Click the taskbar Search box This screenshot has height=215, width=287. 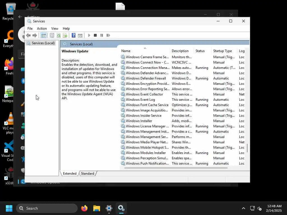[x=47, y=208]
